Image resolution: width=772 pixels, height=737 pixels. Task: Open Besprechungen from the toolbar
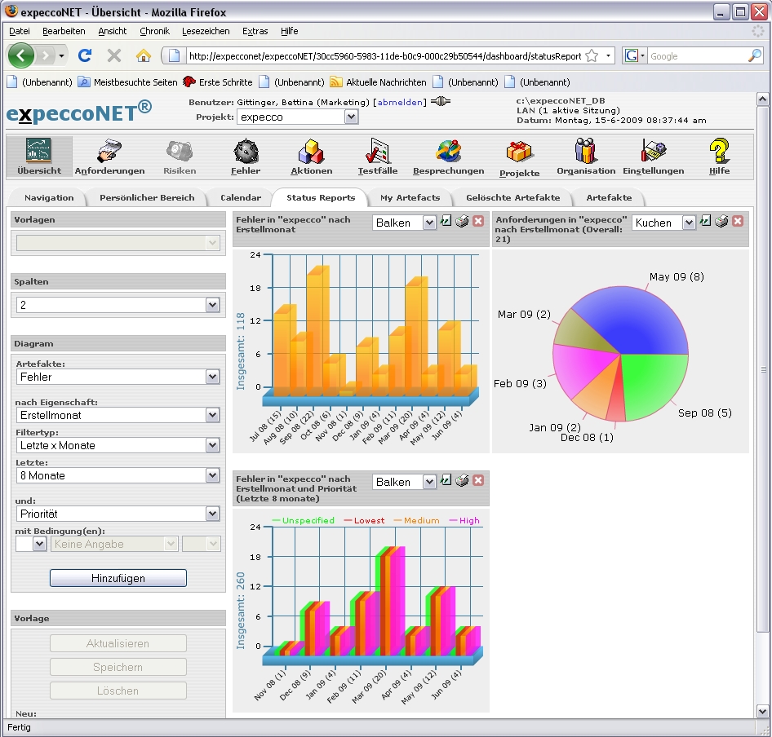448,152
